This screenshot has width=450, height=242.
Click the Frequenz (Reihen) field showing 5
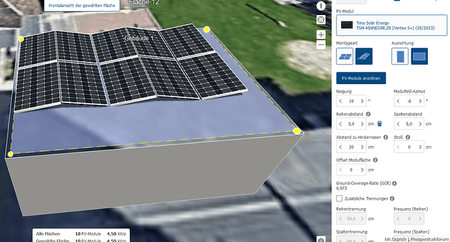tap(409, 219)
